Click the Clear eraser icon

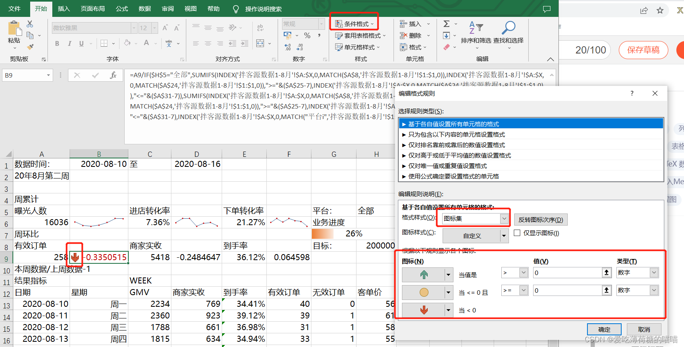click(446, 47)
